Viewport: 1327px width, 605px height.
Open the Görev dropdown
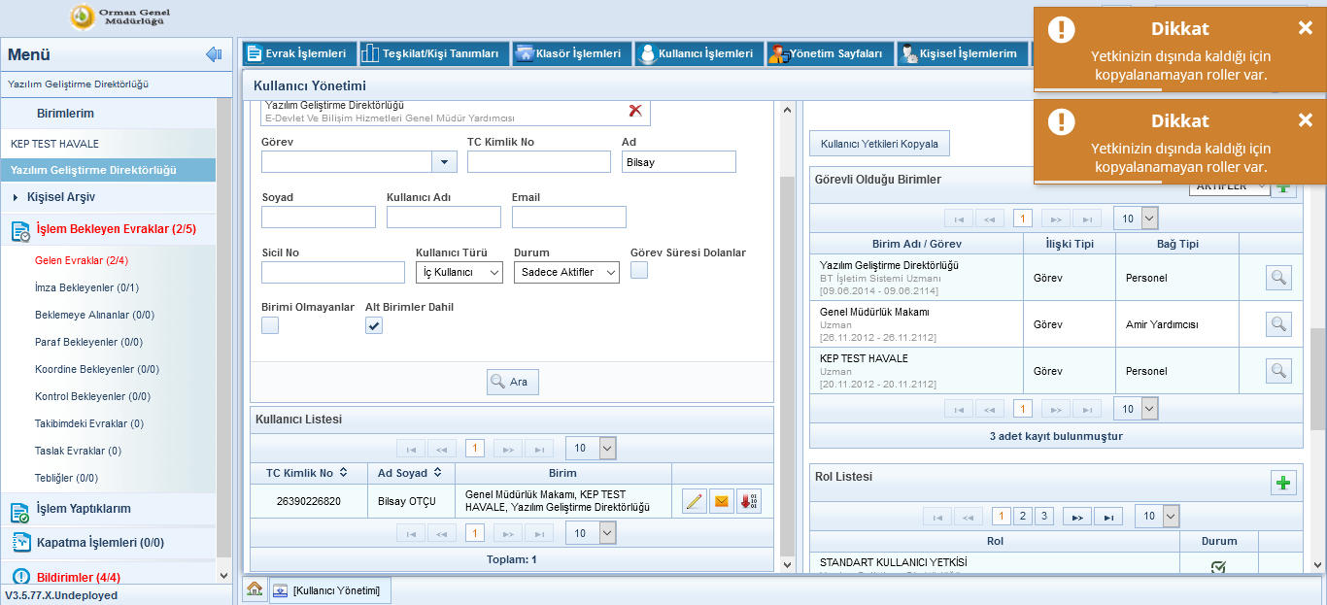pyautogui.click(x=443, y=162)
